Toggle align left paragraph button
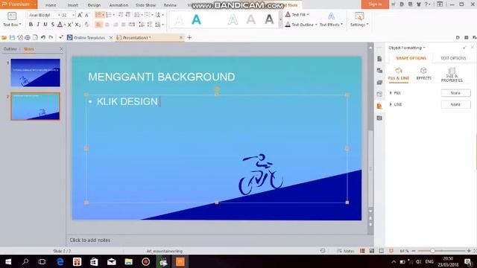This screenshot has height=268, width=477. [98, 25]
